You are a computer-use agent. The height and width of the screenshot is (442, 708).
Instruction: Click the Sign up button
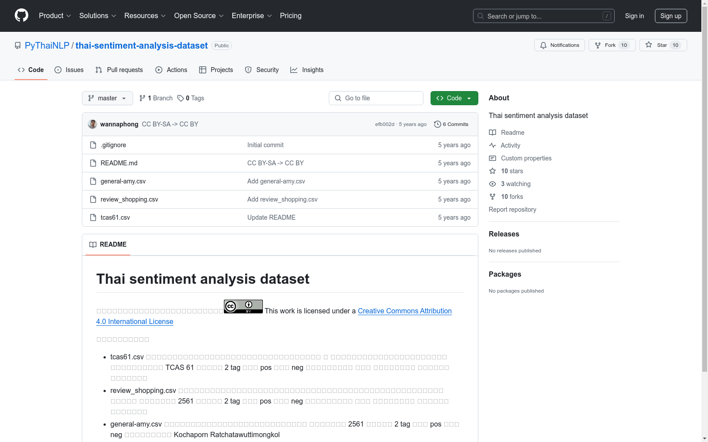coord(671,16)
